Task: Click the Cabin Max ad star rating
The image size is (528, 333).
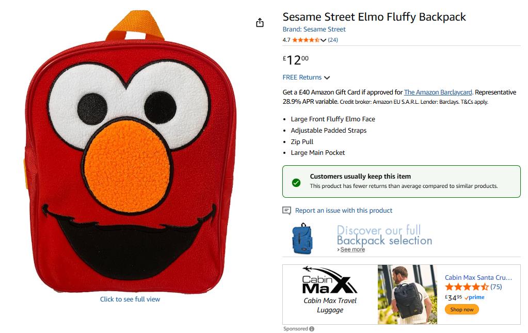Action: (x=467, y=287)
